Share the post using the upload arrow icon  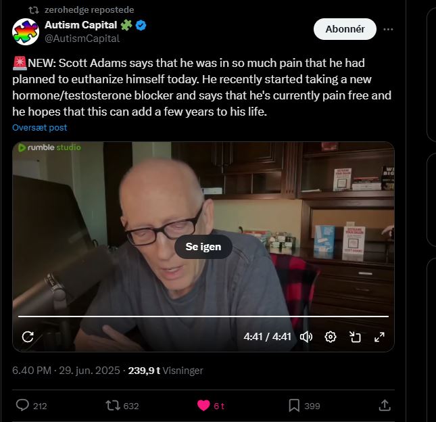point(385,406)
